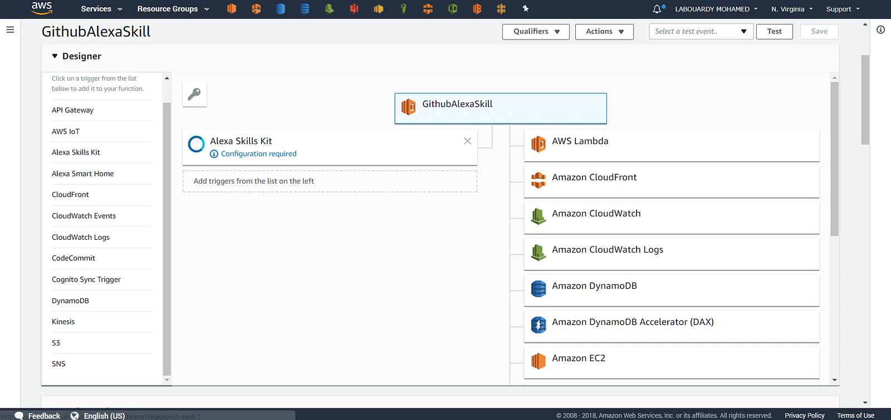Remove the Alexa Skills Kit trigger
Image resolution: width=891 pixels, height=420 pixels.
[467, 141]
